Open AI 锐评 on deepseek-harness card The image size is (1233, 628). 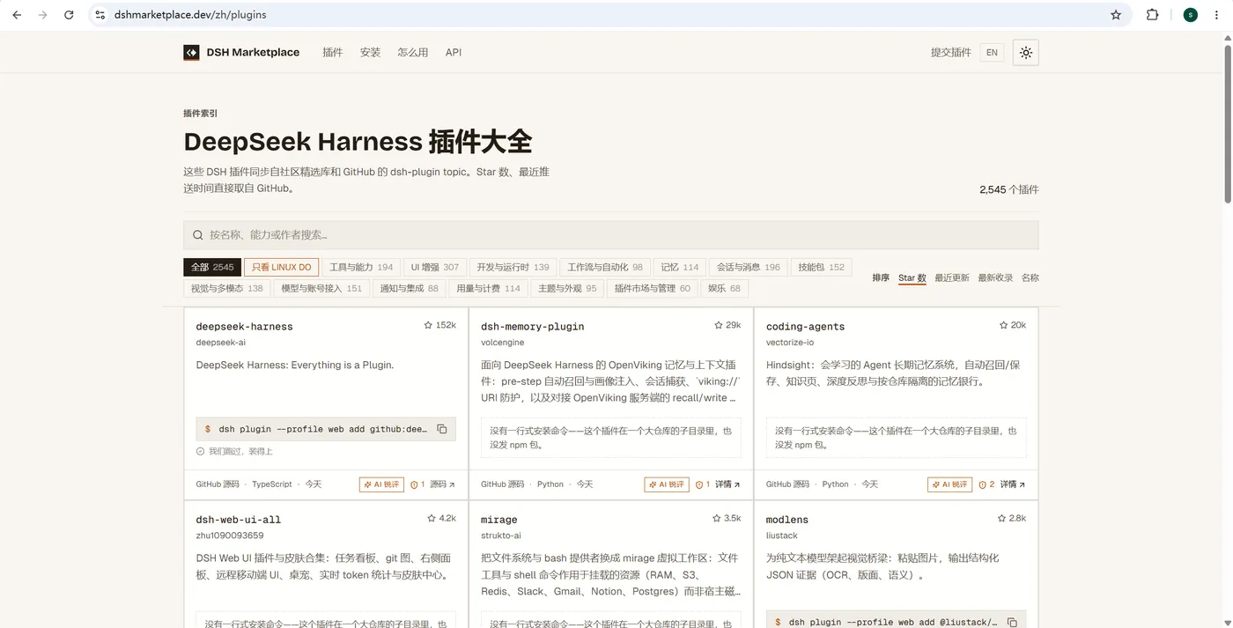381,484
